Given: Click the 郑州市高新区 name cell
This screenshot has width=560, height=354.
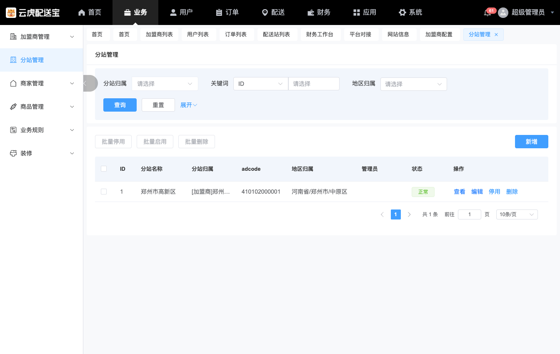Looking at the screenshot, I should point(158,192).
